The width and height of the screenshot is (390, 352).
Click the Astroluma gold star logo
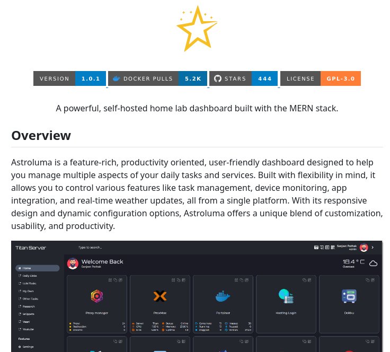(x=197, y=28)
